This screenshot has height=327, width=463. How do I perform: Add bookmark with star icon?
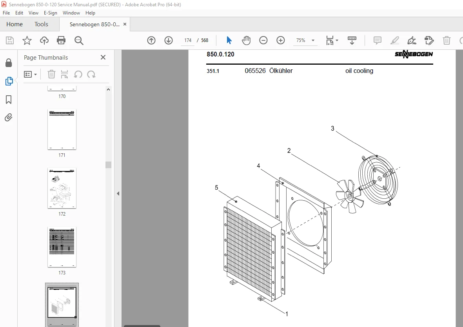click(x=27, y=40)
